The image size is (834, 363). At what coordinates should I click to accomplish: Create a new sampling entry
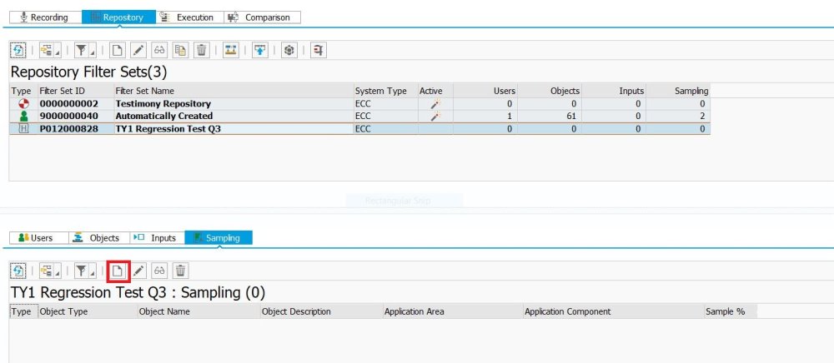(x=117, y=271)
